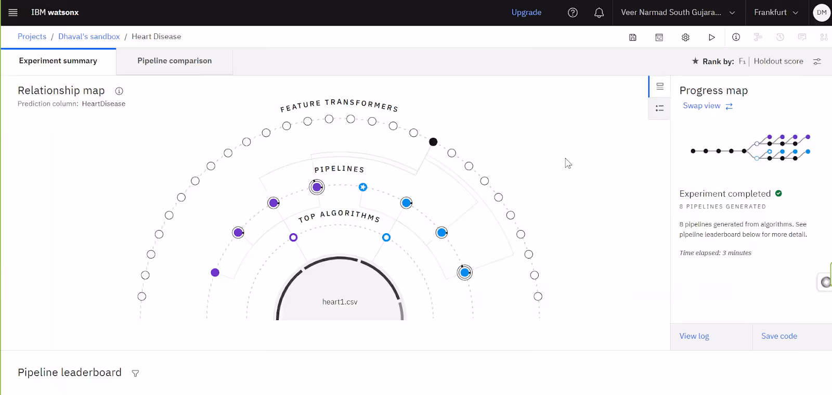Open the hamburger navigation menu
Image resolution: width=832 pixels, height=395 pixels.
tap(13, 12)
